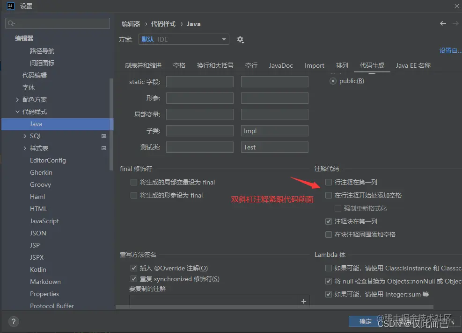The height and width of the screenshot is (333, 462).
Task: Close the settings dialog
Action: pos(457,6)
